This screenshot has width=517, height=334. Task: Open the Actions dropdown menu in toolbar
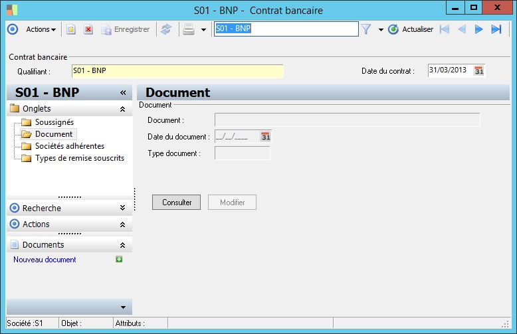[41, 29]
